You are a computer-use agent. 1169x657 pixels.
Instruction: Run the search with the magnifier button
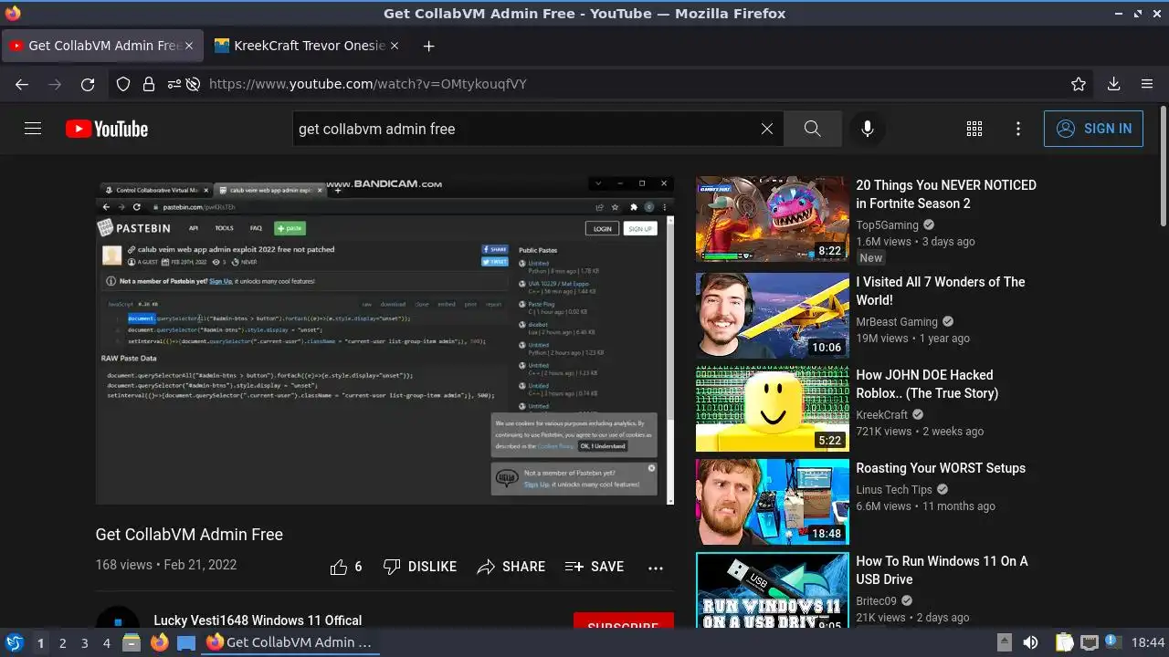tap(813, 129)
